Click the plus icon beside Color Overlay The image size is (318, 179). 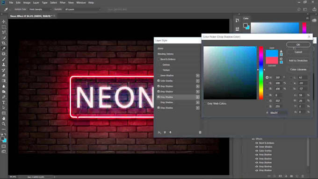(197, 81)
